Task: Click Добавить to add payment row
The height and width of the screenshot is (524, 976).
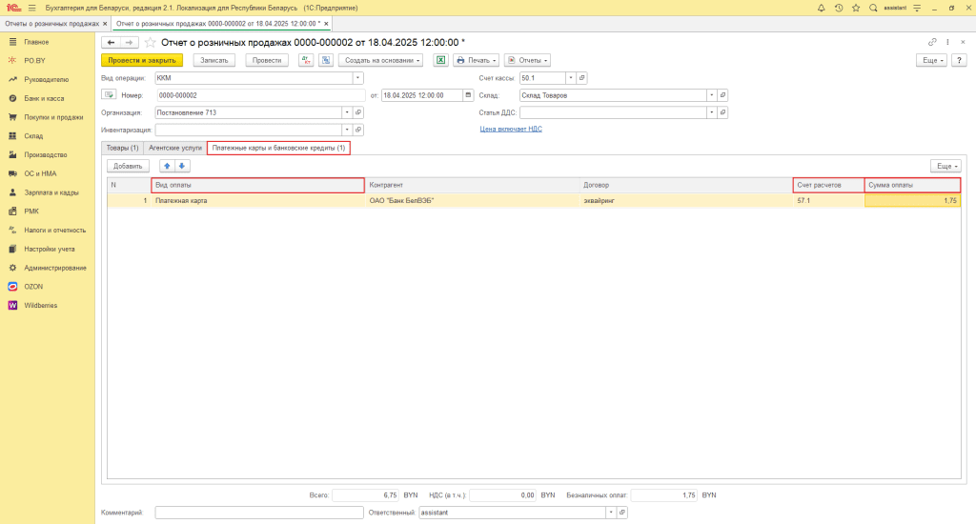Action: (129, 166)
